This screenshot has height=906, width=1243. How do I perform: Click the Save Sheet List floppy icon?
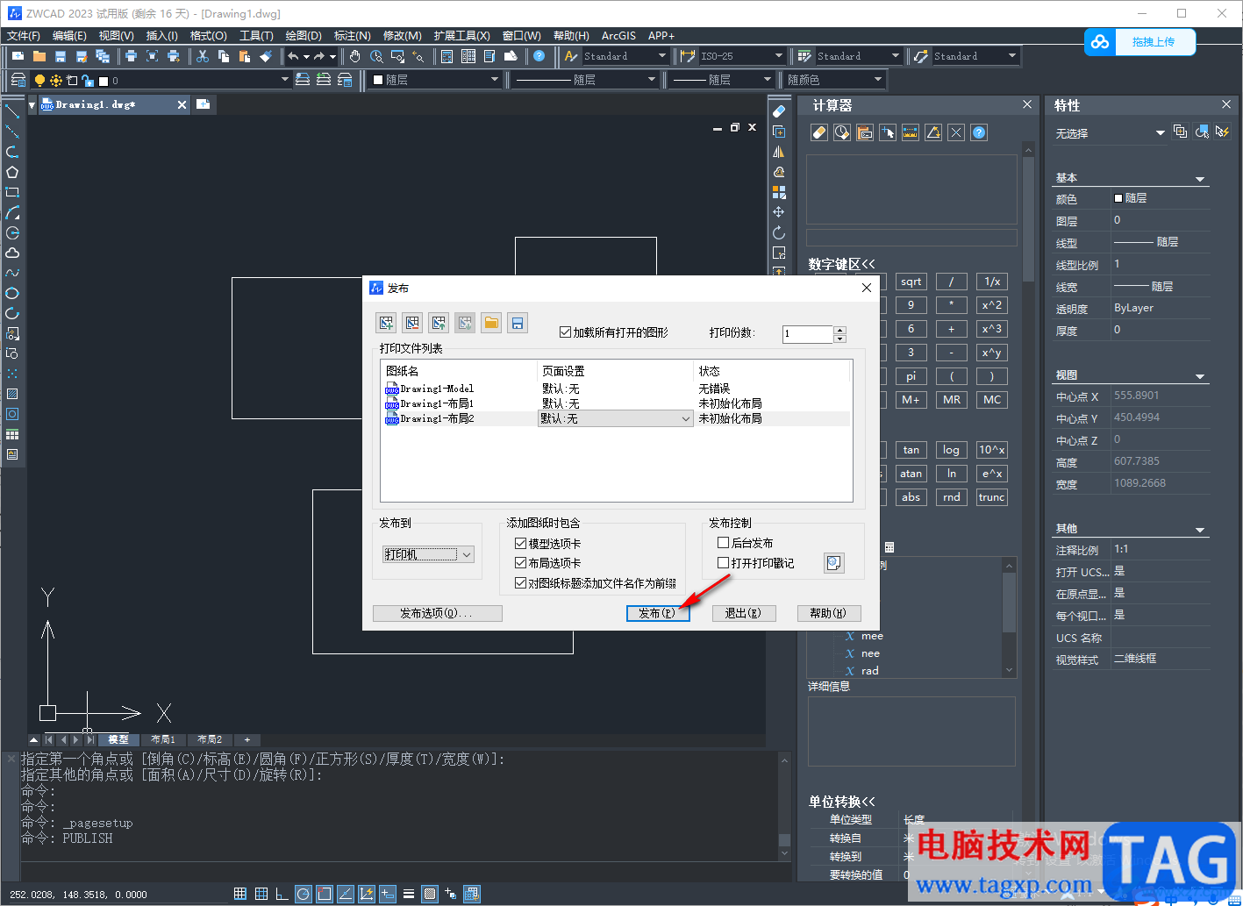pyautogui.click(x=518, y=323)
